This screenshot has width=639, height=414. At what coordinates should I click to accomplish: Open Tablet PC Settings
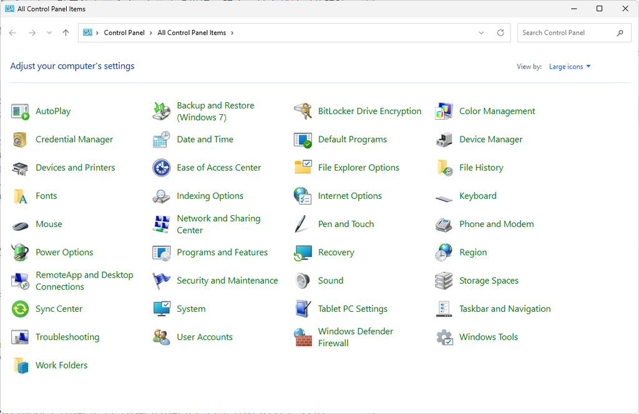(352, 308)
